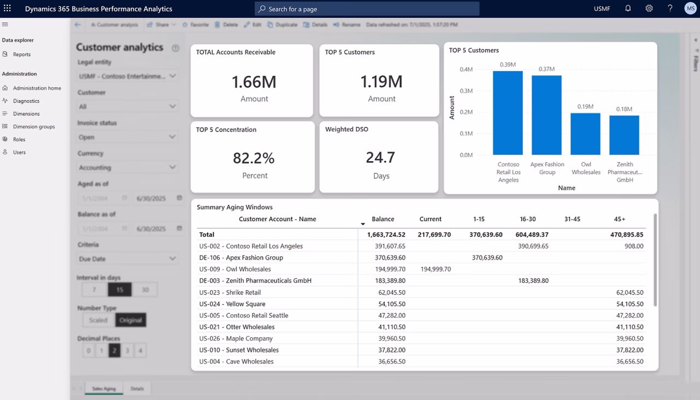Open the Invoice status dropdown
Viewport: 700px width, 400px height.
tap(128, 137)
